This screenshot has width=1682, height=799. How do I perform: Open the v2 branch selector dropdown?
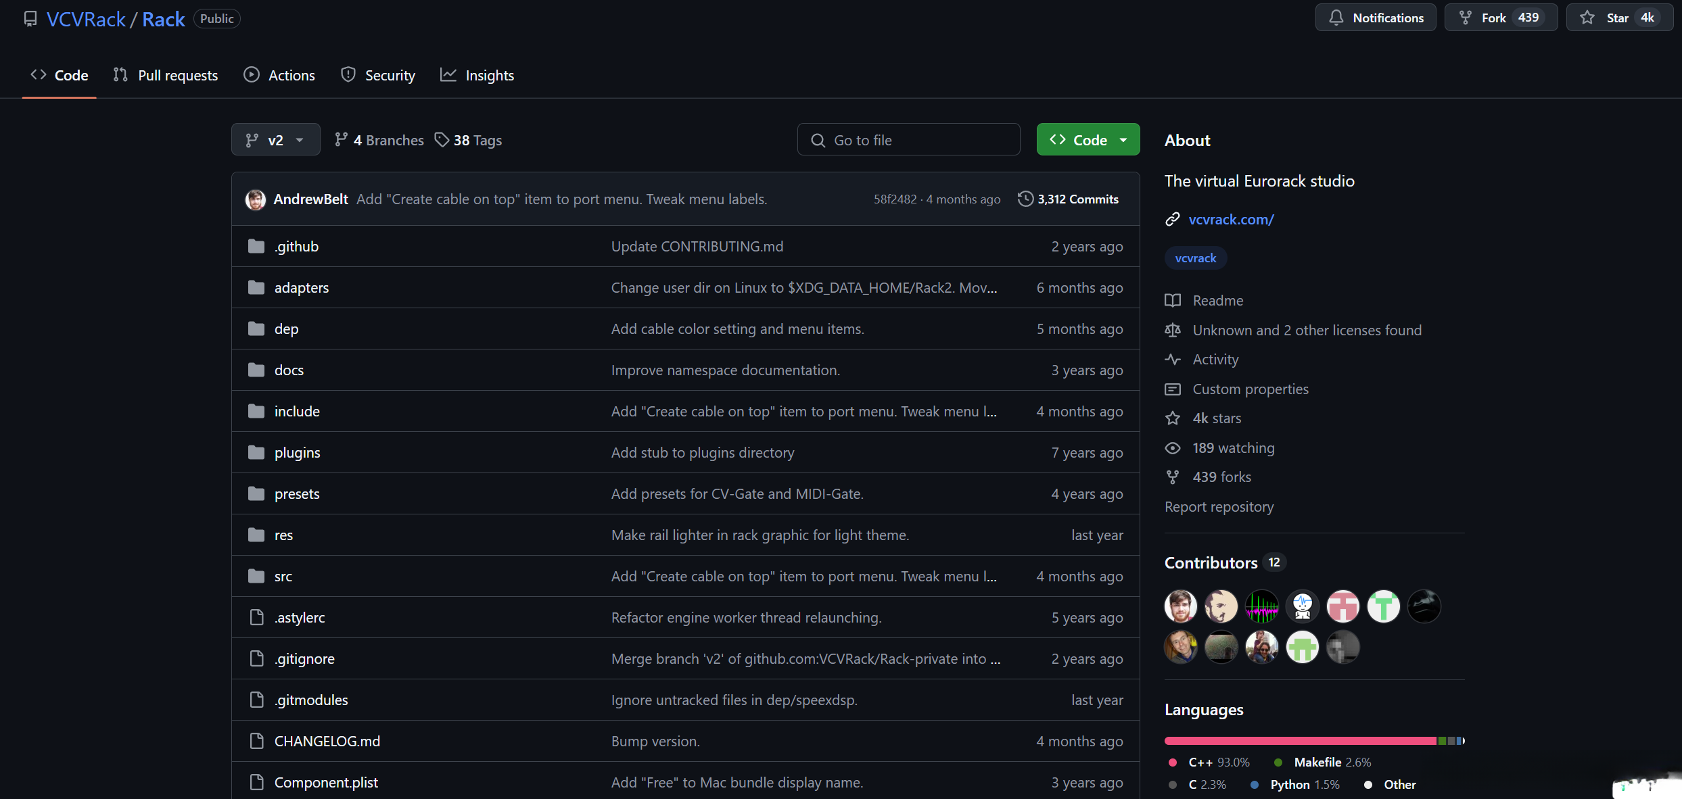(275, 140)
